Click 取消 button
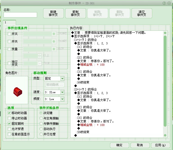 [140, 145]
